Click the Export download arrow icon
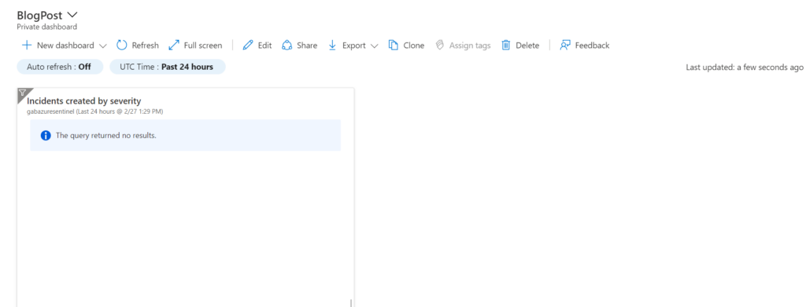The height and width of the screenshot is (307, 806). pyautogui.click(x=333, y=45)
